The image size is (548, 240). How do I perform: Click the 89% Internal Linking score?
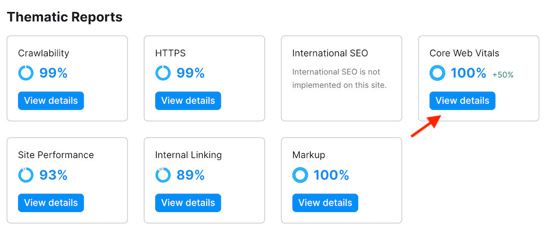point(190,175)
